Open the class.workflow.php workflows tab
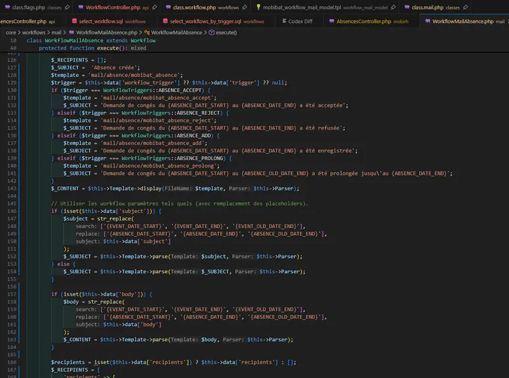The image size is (509, 378). [x=206, y=7]
